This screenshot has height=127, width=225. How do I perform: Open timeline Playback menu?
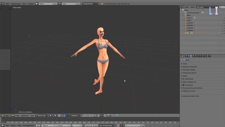[x=28, y=126]
